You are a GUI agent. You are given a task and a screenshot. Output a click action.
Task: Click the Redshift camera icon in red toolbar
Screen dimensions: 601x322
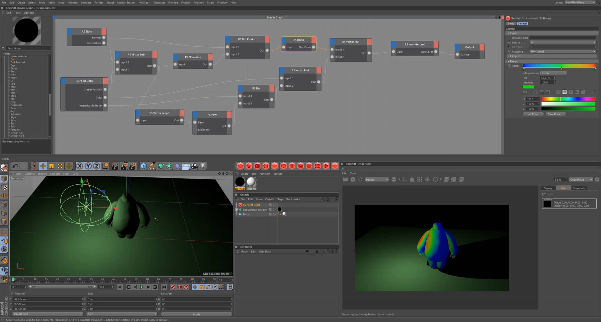[257, 166]
